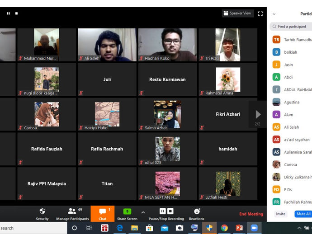312x234 pixels.
Task: Select Titan tile
Action: tap(107, 184)
